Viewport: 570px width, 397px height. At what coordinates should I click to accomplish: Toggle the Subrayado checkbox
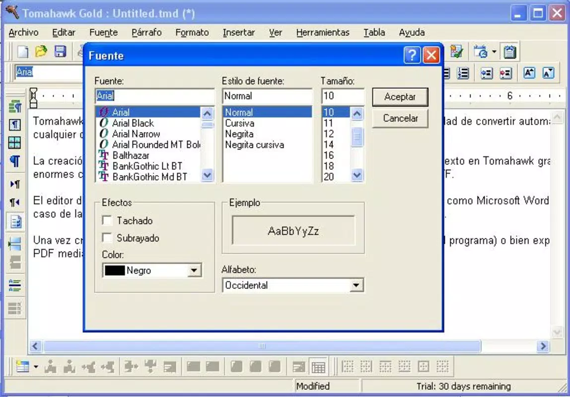click(x=107, y=238)
